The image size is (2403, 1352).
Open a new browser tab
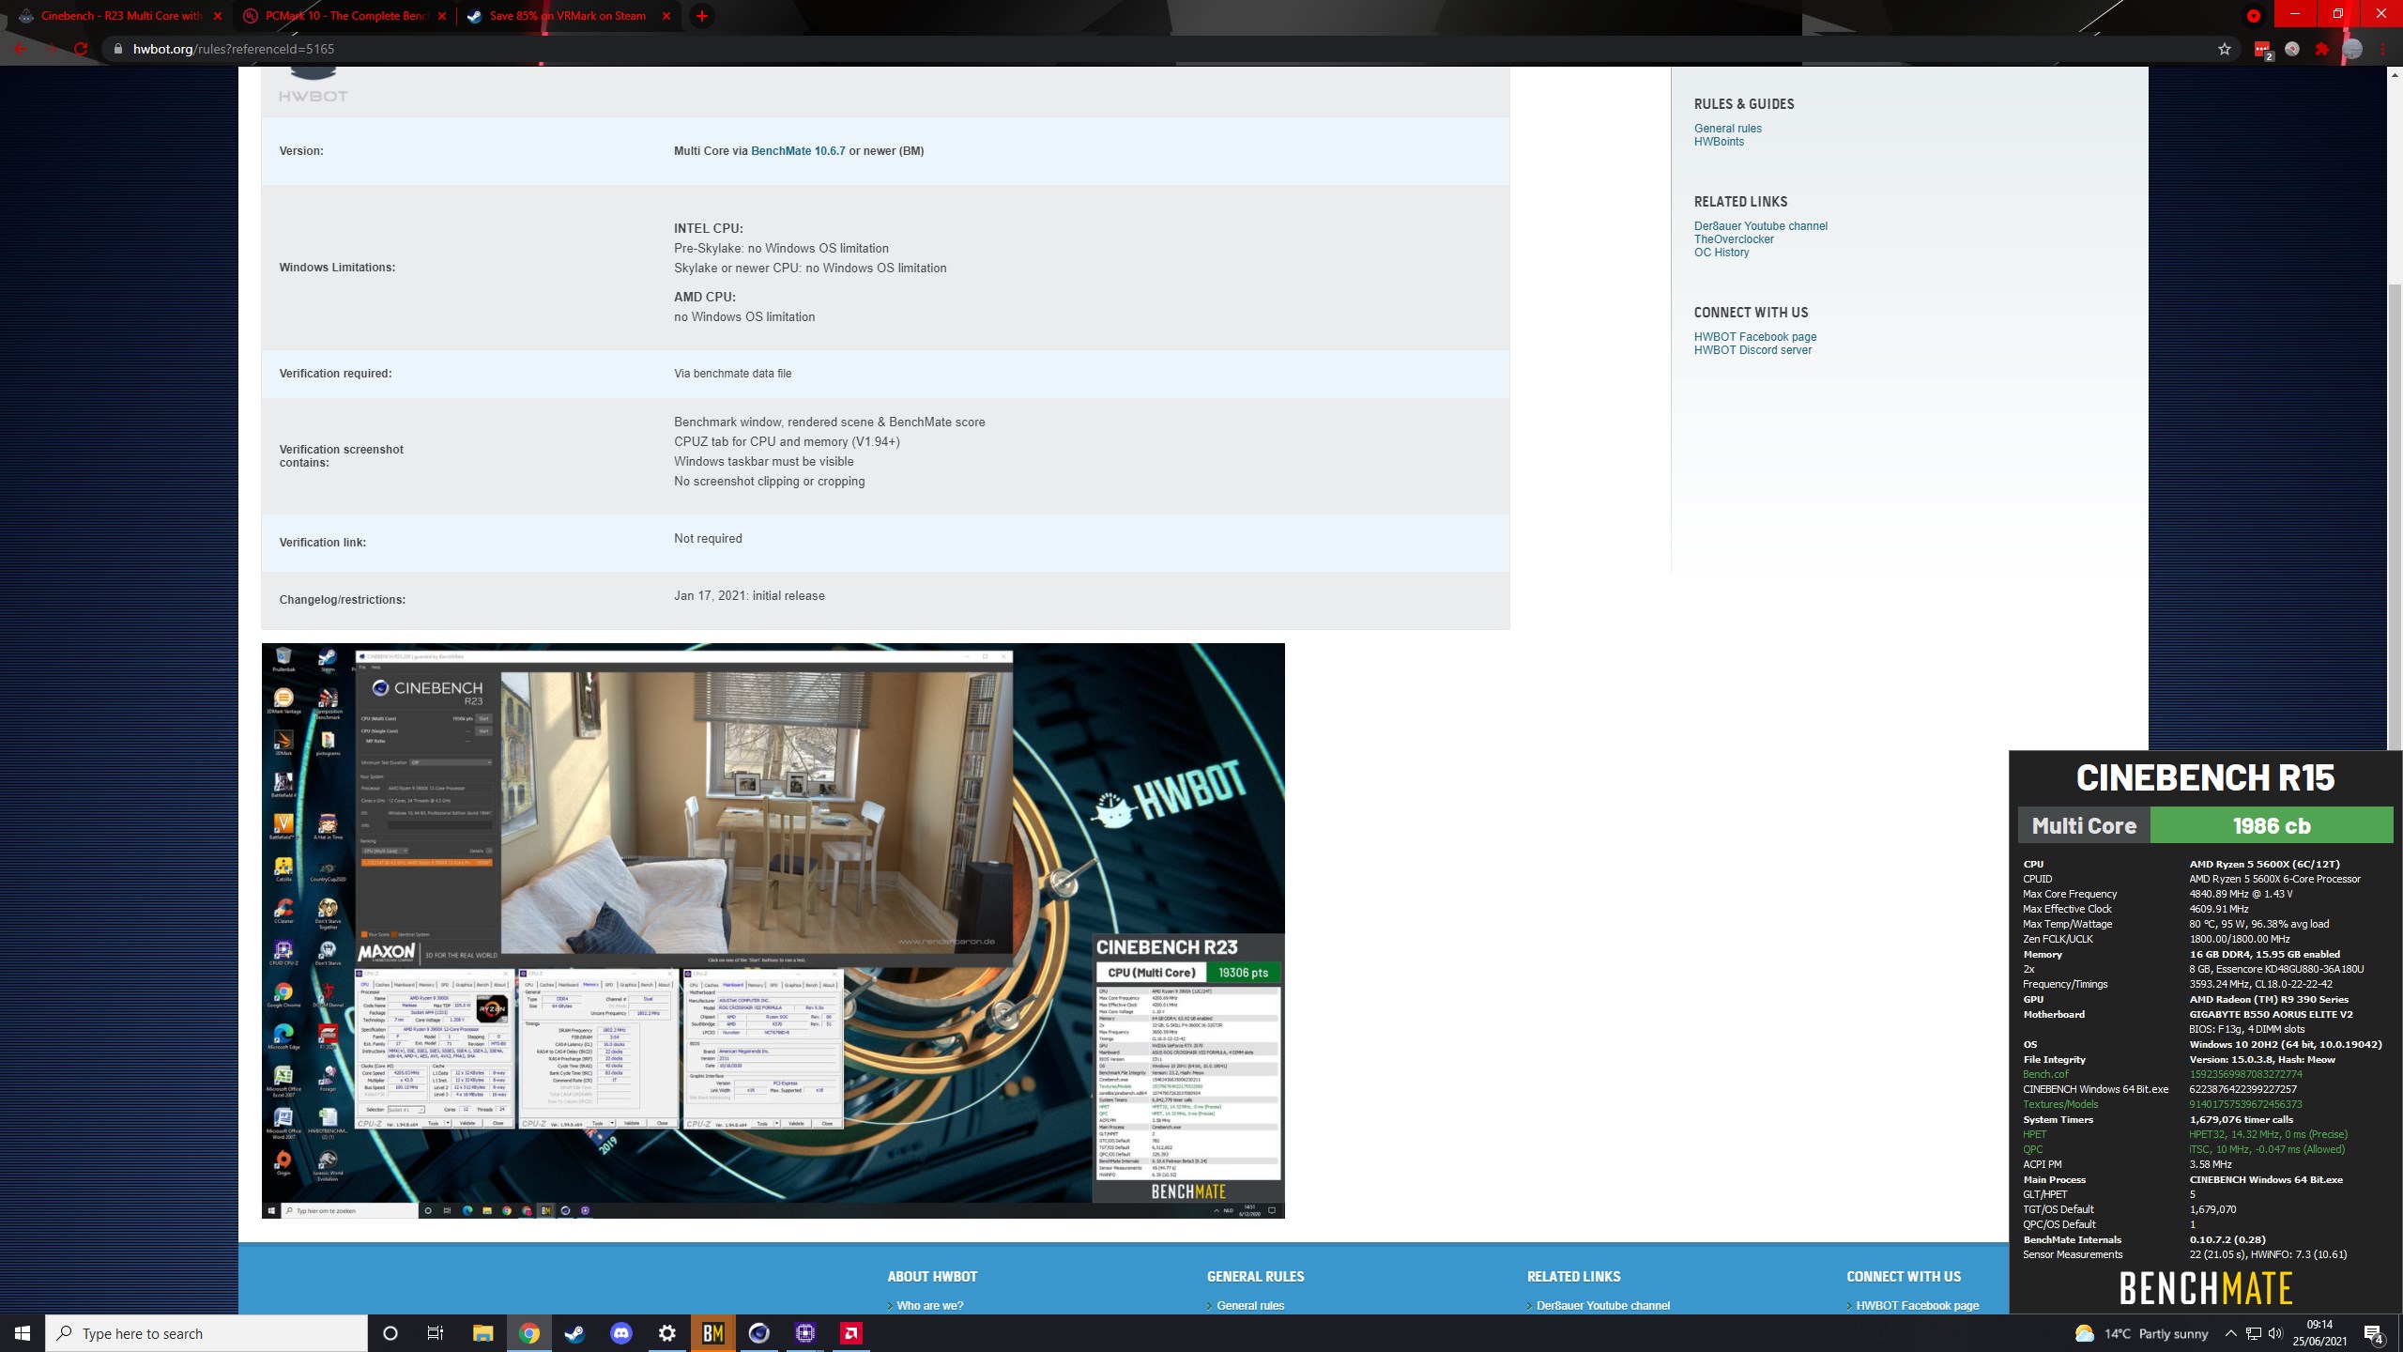pyautogui.click(x=701, y=16)
